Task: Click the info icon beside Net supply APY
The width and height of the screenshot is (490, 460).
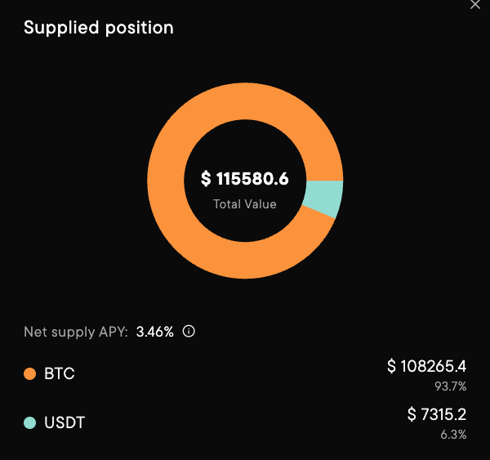Action: point(189,332)
